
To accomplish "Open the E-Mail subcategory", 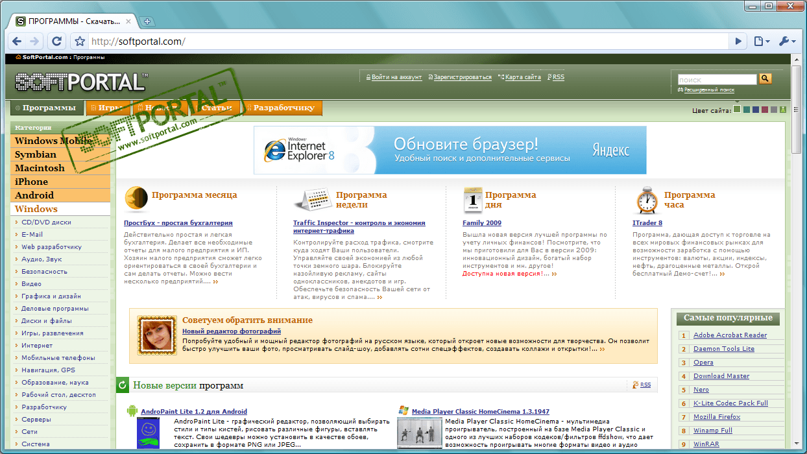I will (32, 234).
